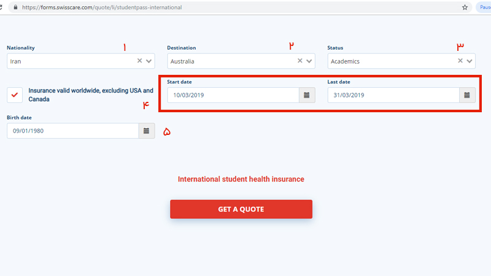
Task: Click the International student health insurance heading
Action: 241,179
